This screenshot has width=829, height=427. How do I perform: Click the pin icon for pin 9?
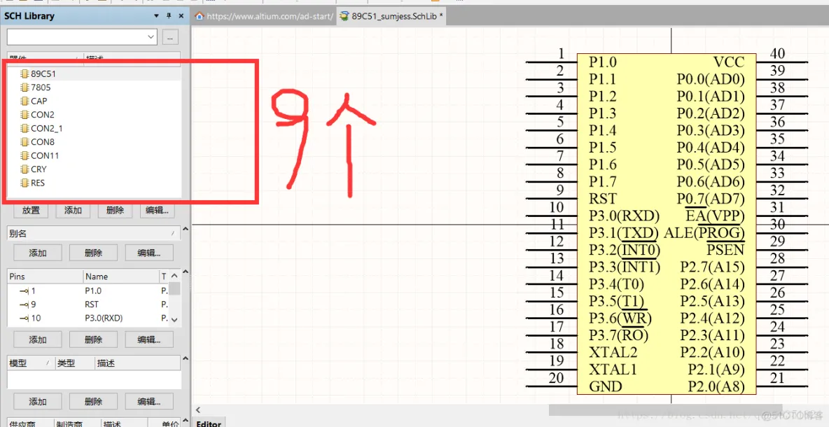pyautogui.click(x=24, y=305)
